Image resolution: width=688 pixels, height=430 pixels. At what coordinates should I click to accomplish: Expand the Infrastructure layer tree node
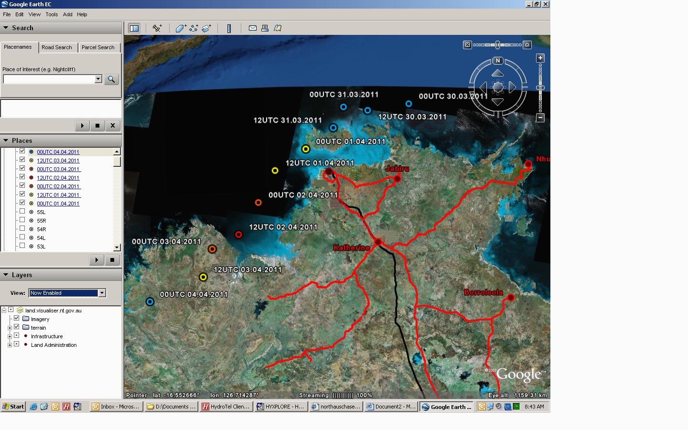(10, 336)
